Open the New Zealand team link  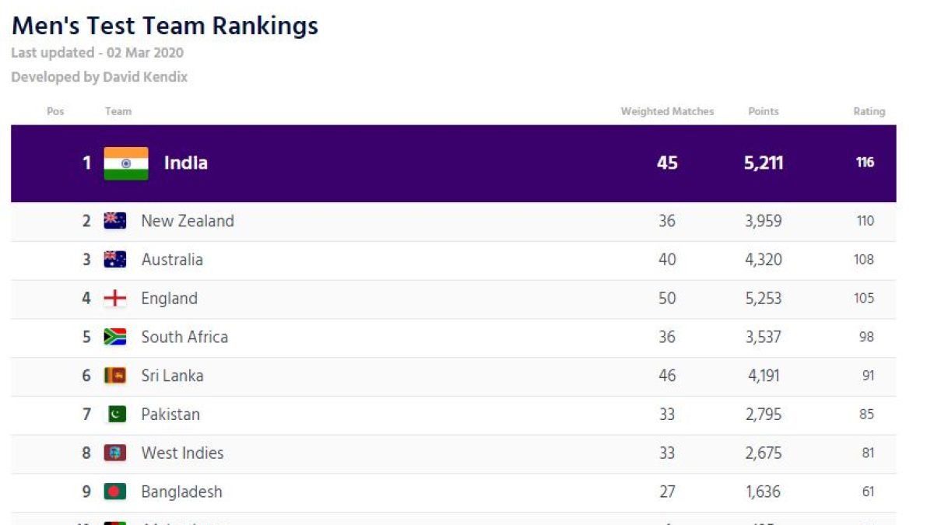pos(188,221)
